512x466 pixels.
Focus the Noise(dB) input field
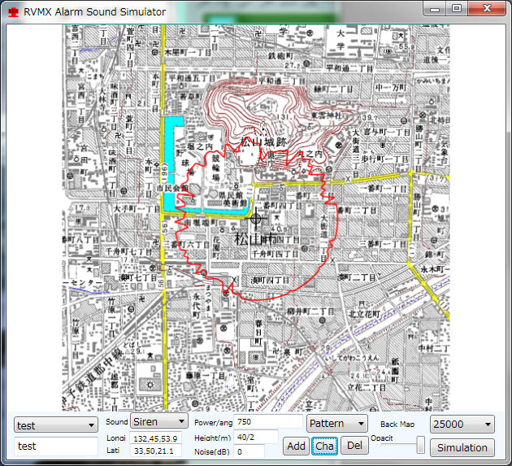point(249,451)
